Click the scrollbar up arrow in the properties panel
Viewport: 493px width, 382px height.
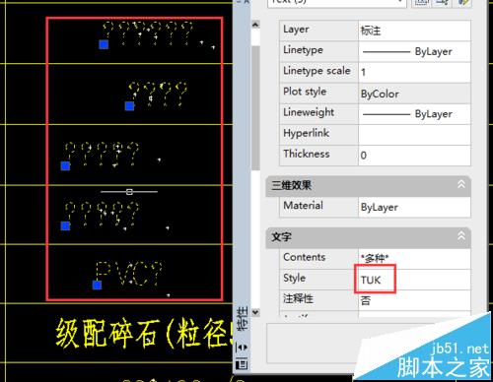point(255,25)
